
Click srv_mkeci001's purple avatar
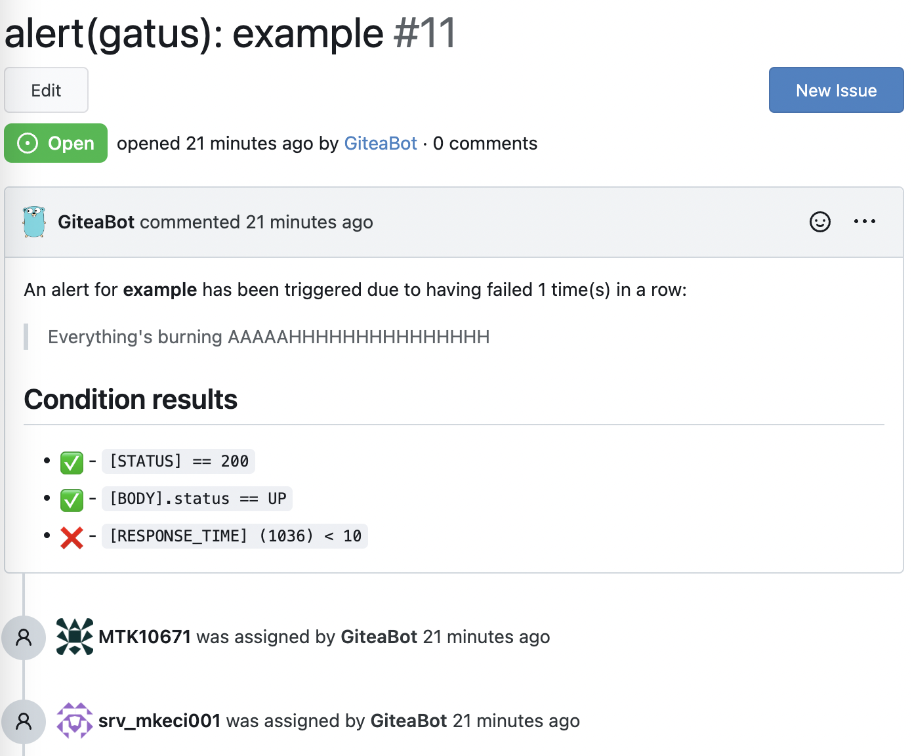74,721
